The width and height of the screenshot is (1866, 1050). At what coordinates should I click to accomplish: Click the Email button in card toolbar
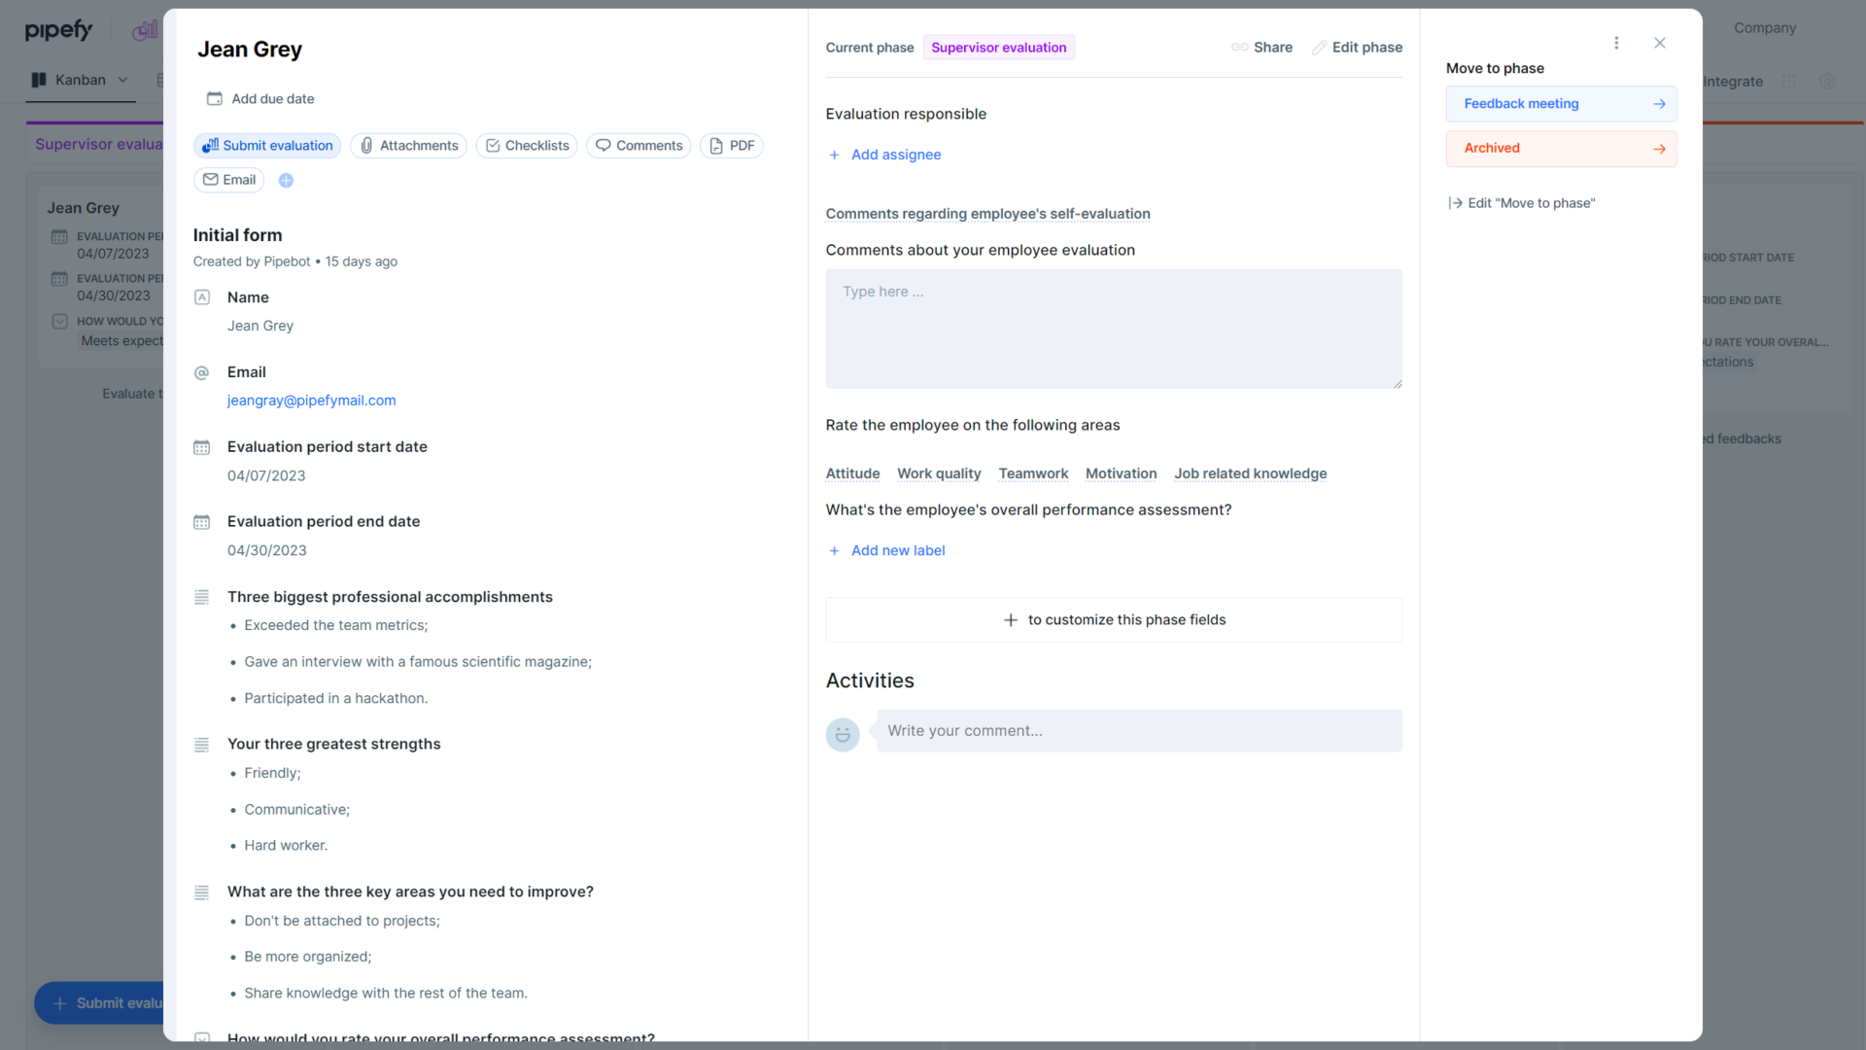(229, 180)
